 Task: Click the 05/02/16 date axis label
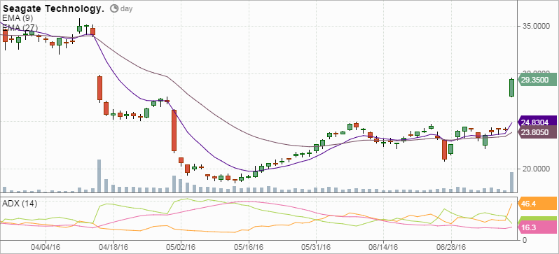181,247
